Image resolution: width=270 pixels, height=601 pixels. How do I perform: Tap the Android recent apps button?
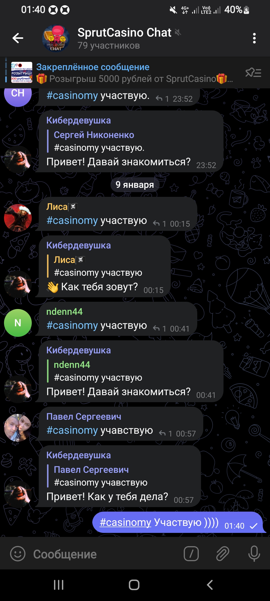(59, 585)
